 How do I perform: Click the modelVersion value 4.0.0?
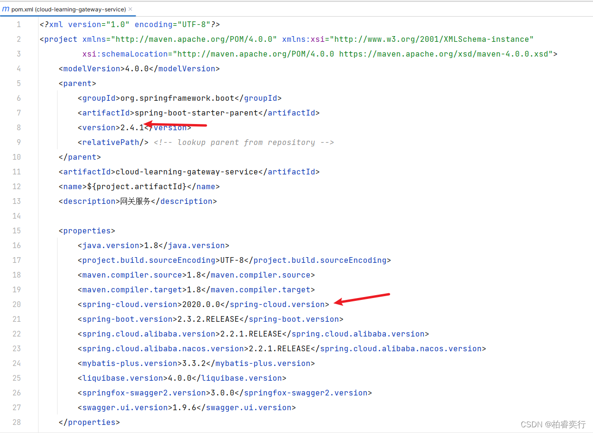tap(137, 68)
